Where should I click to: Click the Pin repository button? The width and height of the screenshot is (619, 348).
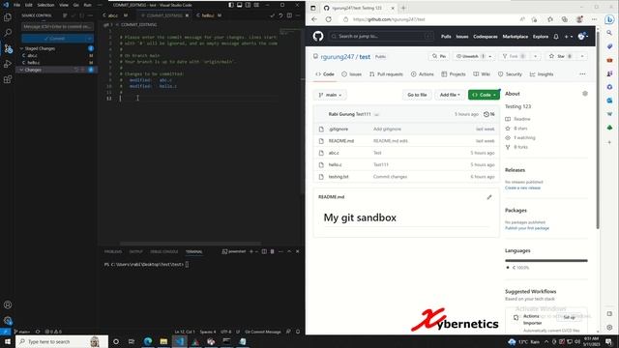(438, 56)
